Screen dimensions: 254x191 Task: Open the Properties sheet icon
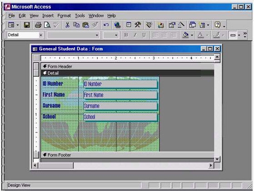[x=172, y=25]
